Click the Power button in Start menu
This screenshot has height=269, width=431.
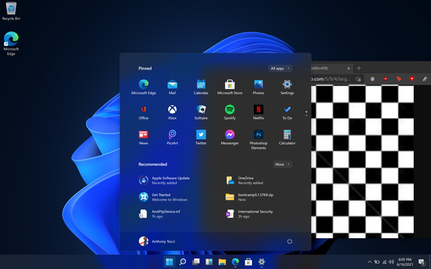tap(290, 241)
